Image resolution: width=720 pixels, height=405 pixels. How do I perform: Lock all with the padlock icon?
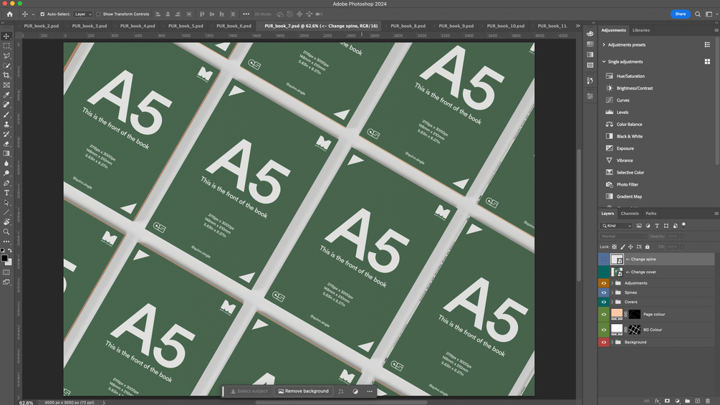point(648,247)
